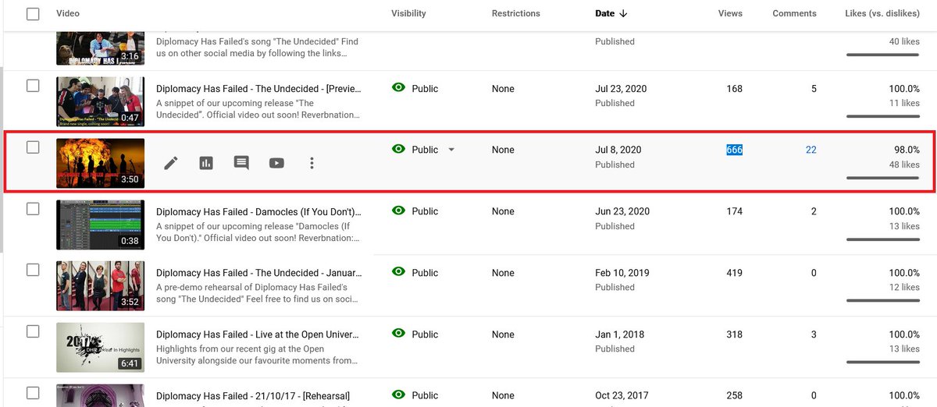Click Public visibility label on Jun 23 row

click(x=425, y=211)
